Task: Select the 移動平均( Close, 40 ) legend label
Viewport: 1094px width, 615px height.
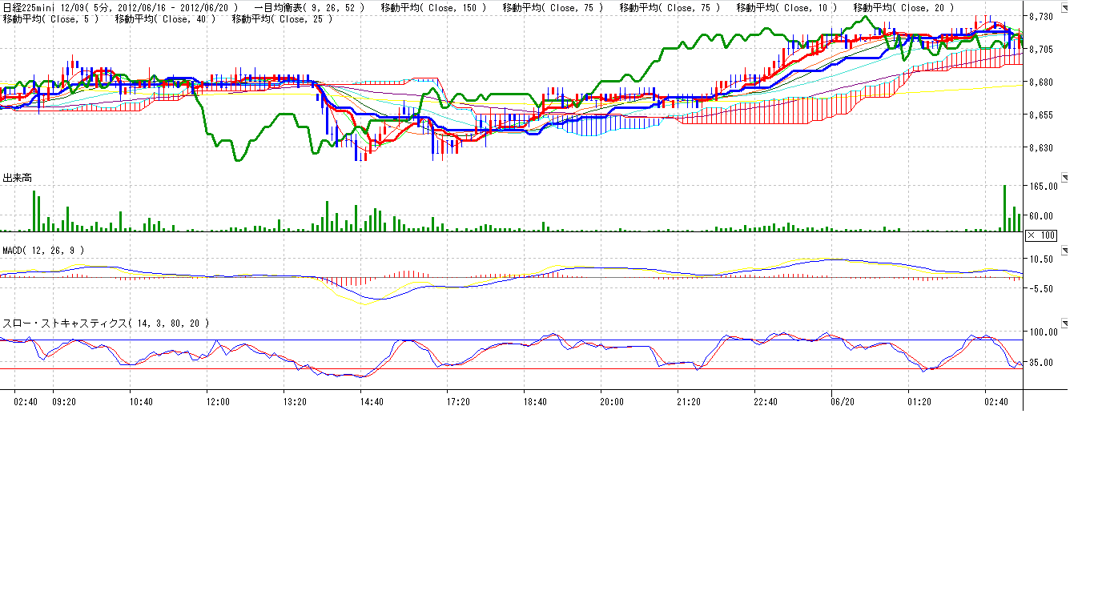Action: (x=166, y=18)
